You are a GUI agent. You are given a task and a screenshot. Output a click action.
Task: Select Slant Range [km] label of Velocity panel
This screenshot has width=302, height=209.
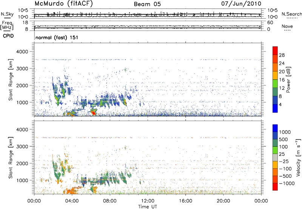click(x=11, y=157)
